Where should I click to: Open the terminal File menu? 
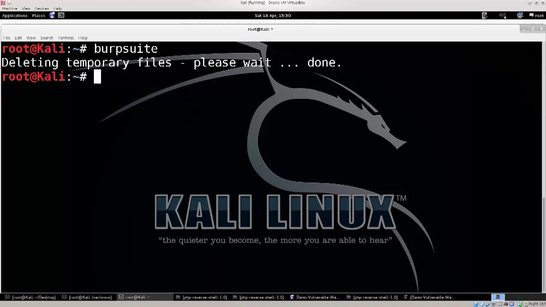coord(6,38)
